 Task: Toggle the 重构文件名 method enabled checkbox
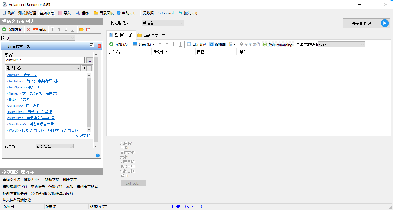[91, 45]
